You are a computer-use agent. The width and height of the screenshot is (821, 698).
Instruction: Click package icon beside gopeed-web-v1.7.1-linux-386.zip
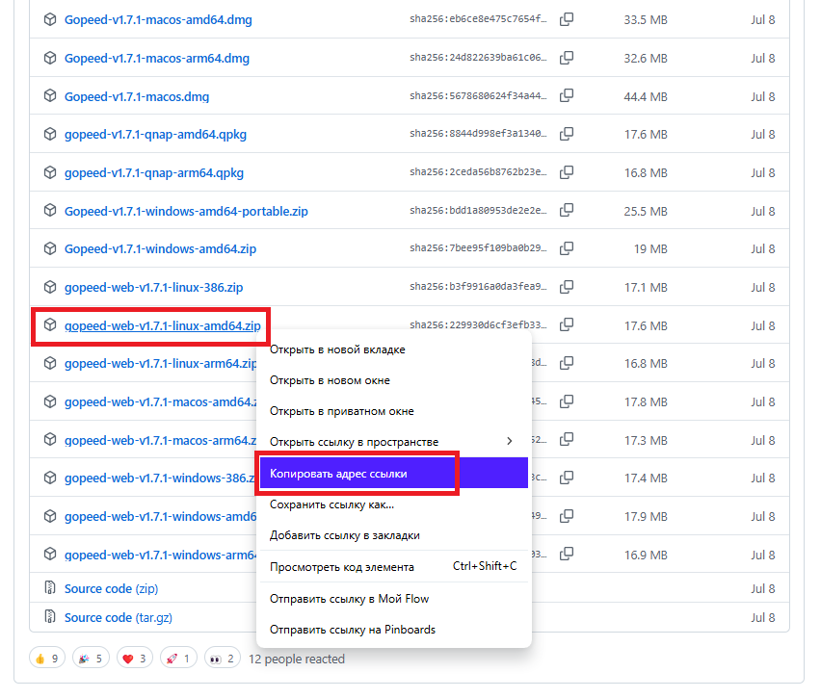pos(50,287)
